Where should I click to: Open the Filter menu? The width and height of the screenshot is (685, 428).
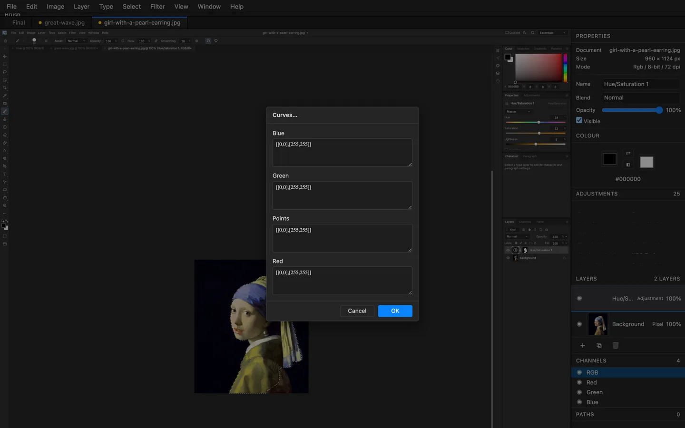coord(157,7)
